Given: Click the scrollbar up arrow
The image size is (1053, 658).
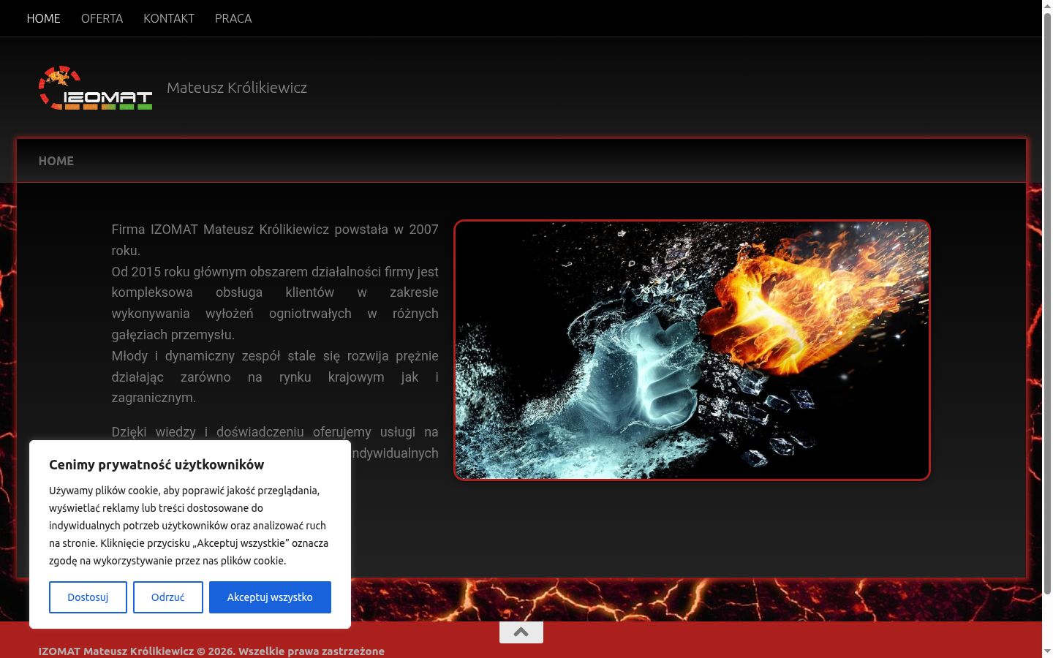Looking at the screenshot, I should coord(1047,6).
